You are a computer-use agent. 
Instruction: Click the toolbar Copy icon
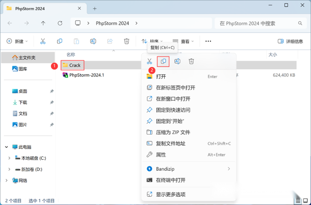coord(59,41)
